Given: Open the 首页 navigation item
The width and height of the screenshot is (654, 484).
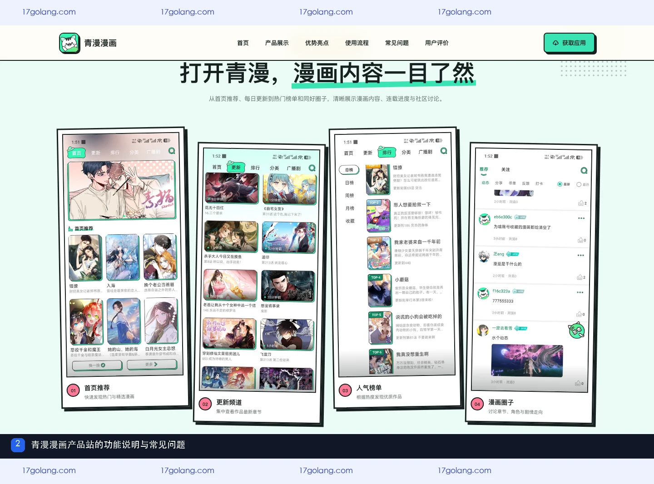Looking at the screenshot, I should [x=243, y=43].
